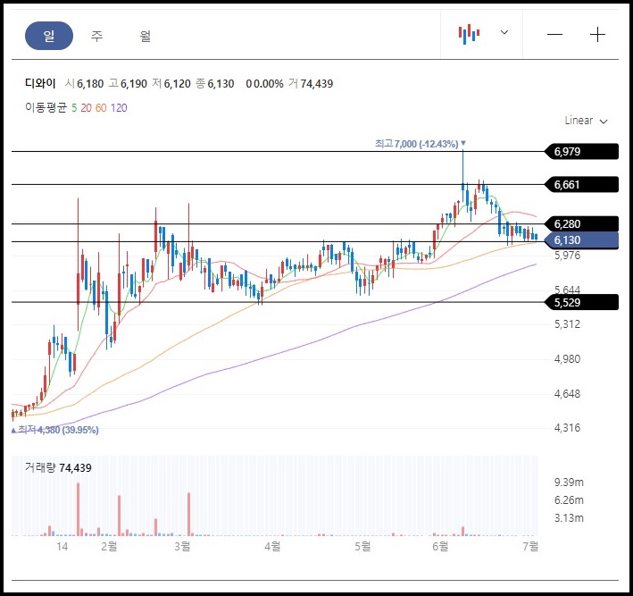Viewport: 633px width, 596px height.
Task: Open the Linear scale dropdown
Action: point(587,121)
